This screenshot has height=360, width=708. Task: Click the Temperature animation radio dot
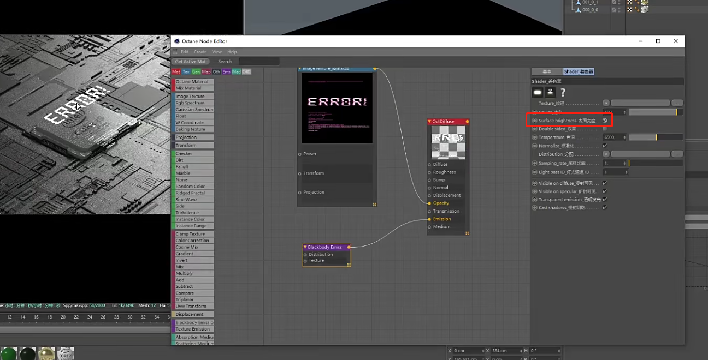[x=535, y=138]
